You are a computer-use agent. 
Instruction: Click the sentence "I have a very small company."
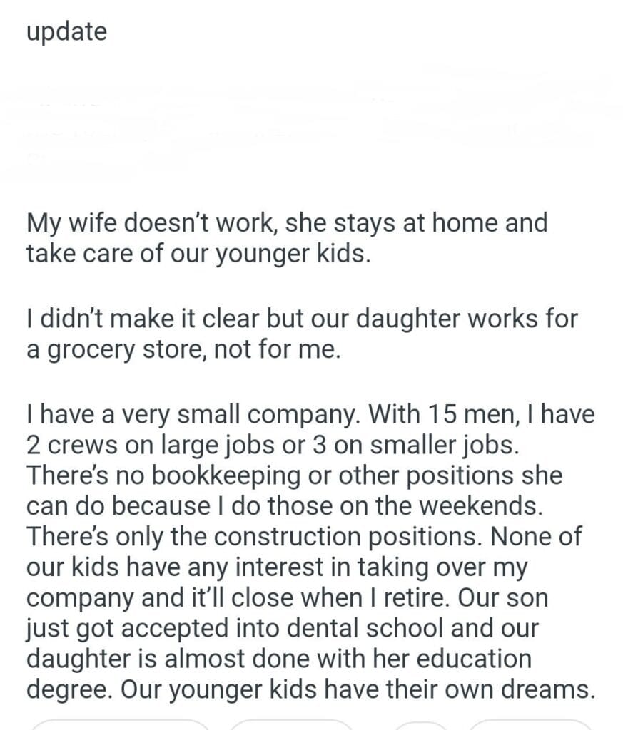(186, 414)
